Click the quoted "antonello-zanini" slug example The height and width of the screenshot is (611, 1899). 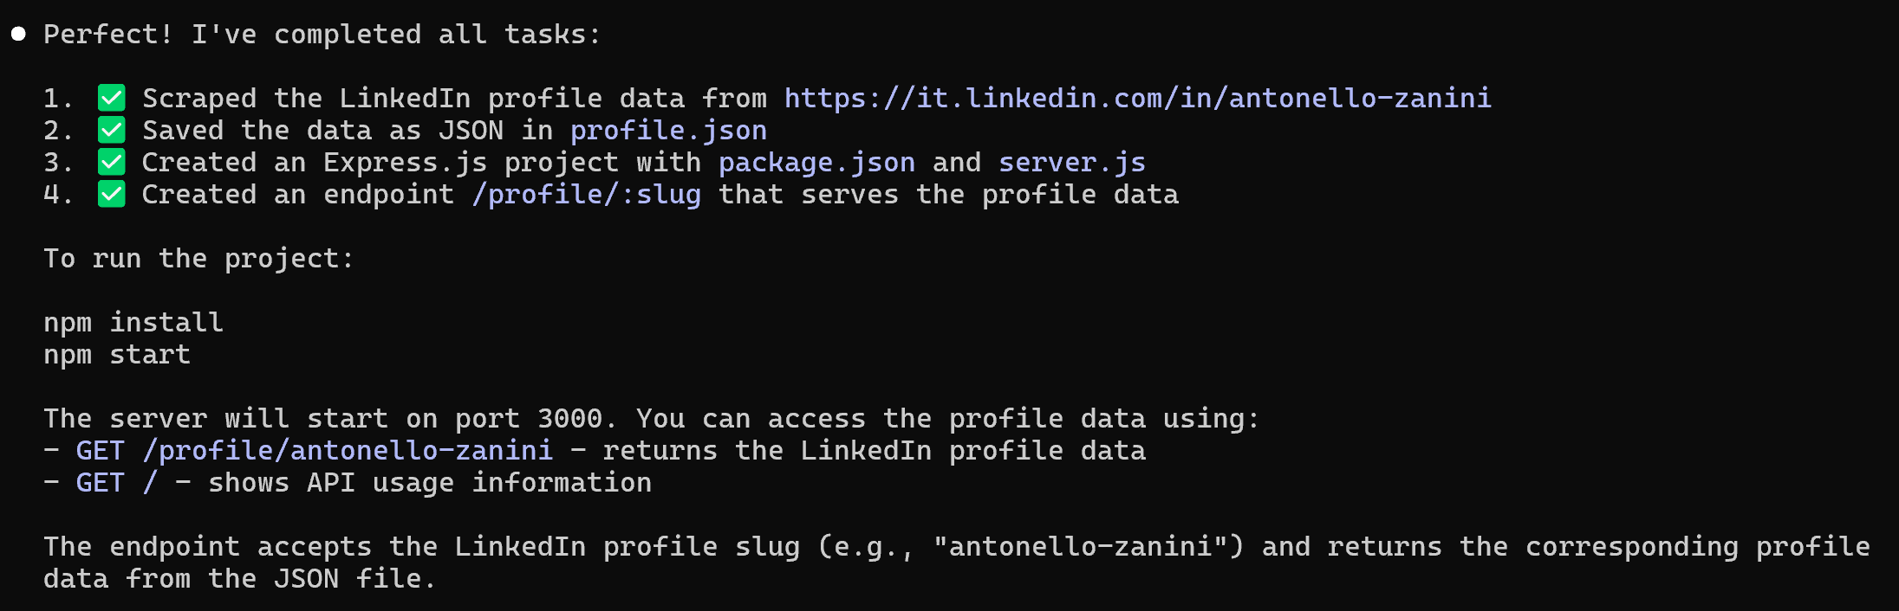[x=1089, y=546]
